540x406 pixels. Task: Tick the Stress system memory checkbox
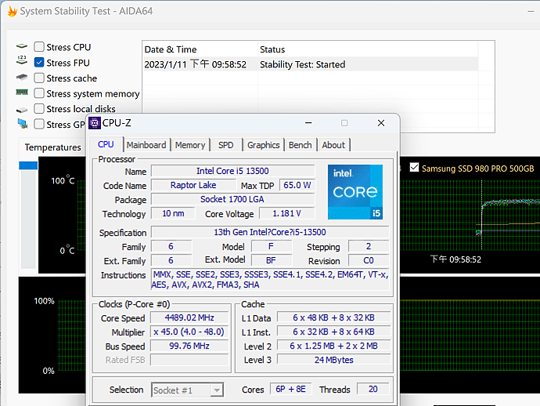39,93
